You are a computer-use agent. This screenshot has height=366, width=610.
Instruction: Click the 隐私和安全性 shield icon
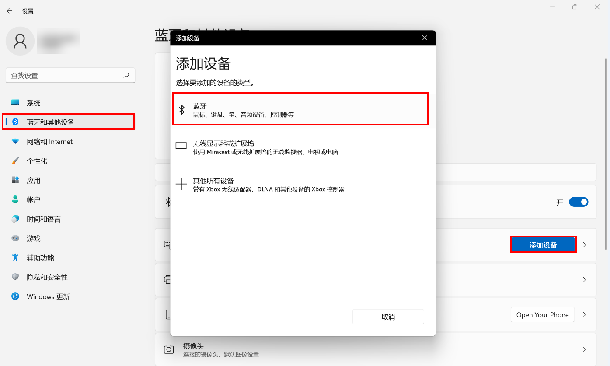point(15,277)
